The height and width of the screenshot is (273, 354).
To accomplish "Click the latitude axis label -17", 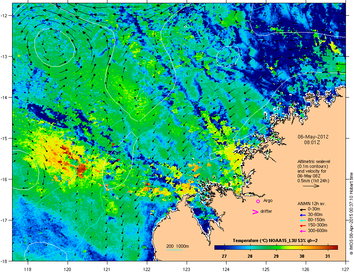I will click(x=4, y=220).
